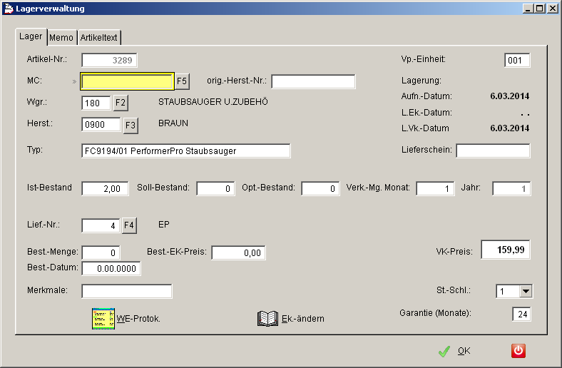Screen dimensions: 562x368
Task: Click the Garantie (Monate) field 24
Action: (x=522, y=315)
